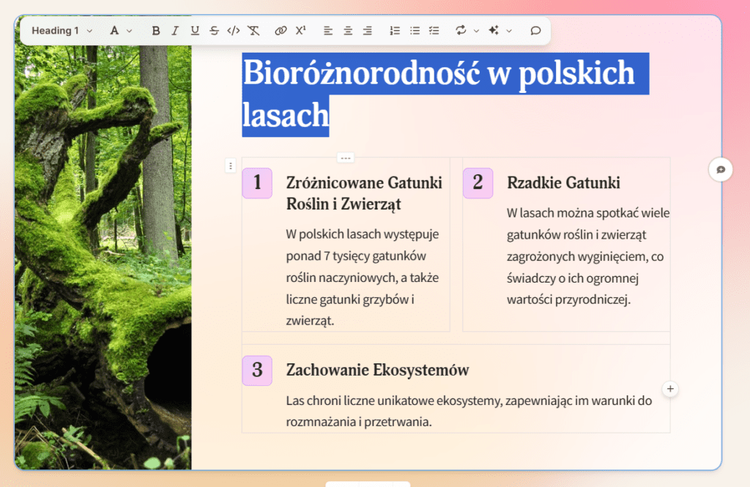750x487 pixels.
Task: Apply strikethrough formatting
Action: point(214,31)
